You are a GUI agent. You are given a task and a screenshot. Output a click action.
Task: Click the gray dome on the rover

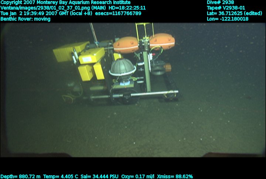[122, 67]
